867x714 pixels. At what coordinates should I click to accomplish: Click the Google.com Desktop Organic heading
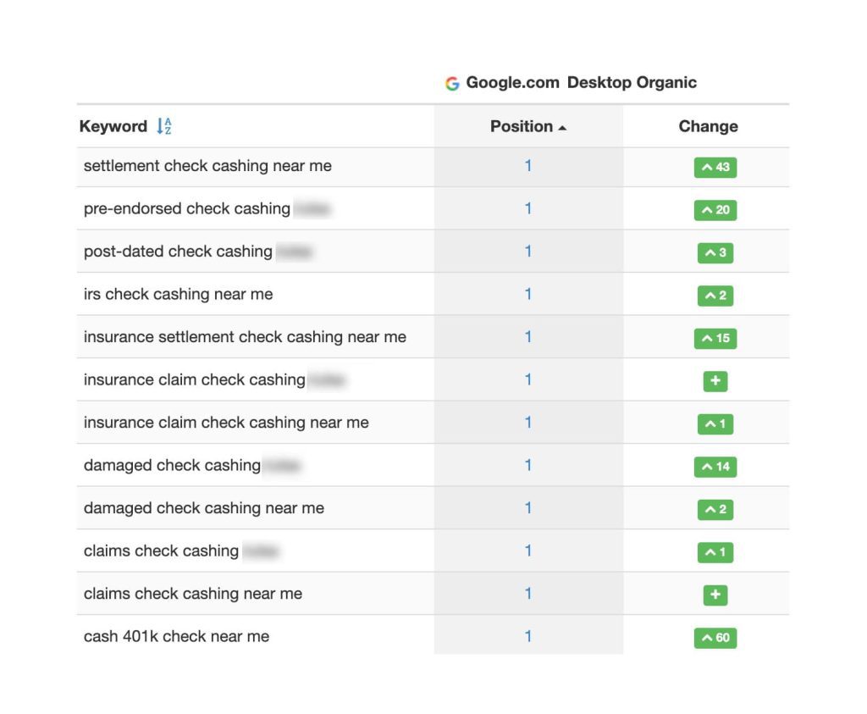click(x=581, y=82)
